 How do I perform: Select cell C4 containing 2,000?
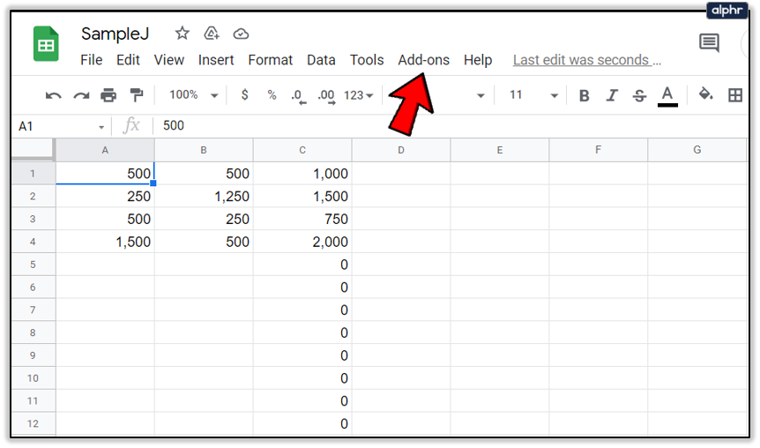pyautogui.click(x=302, y=242)
